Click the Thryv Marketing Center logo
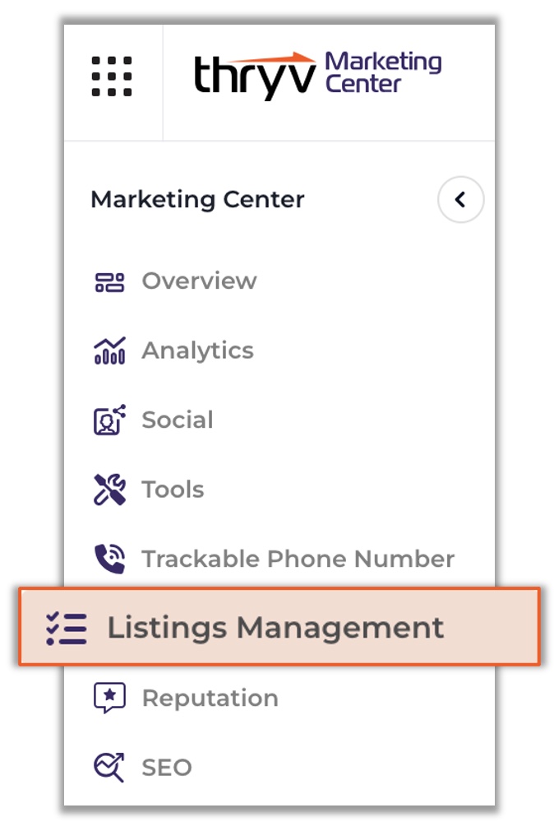The width and height of the screenshot is (554, 831). (317, 75)
